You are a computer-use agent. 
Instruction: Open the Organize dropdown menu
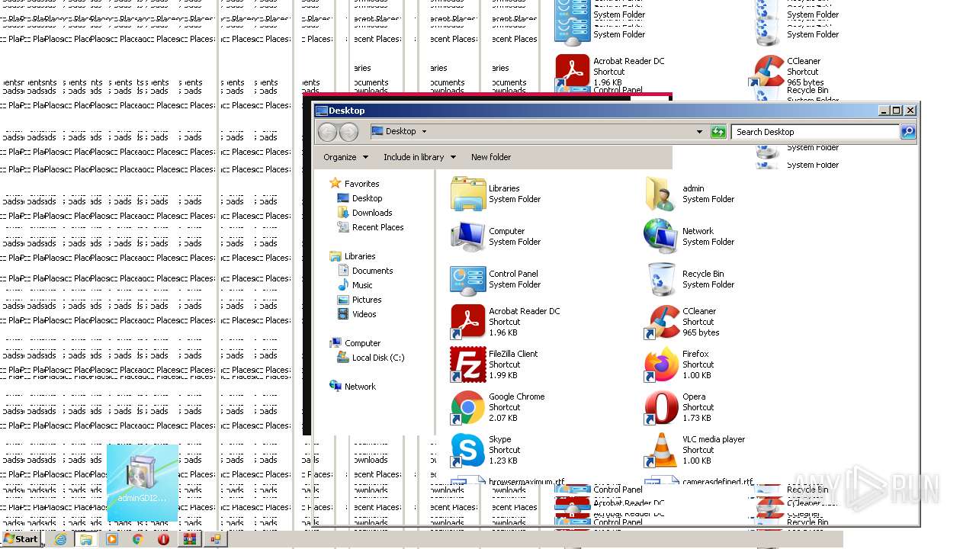(345, 157)
